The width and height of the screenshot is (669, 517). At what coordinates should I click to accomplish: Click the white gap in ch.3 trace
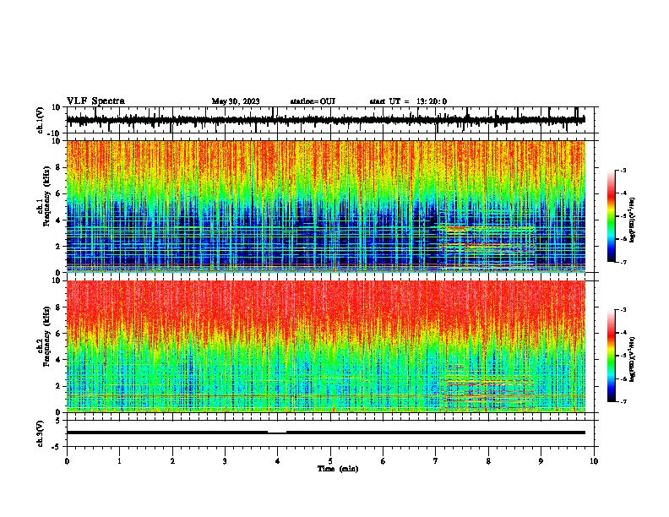point(277,432)
